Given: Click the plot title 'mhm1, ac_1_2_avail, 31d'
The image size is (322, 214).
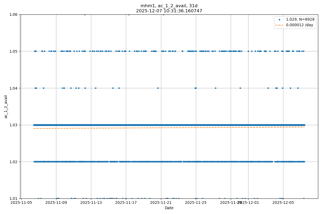Looking at the screenshot, I should [x=169, y=6].
